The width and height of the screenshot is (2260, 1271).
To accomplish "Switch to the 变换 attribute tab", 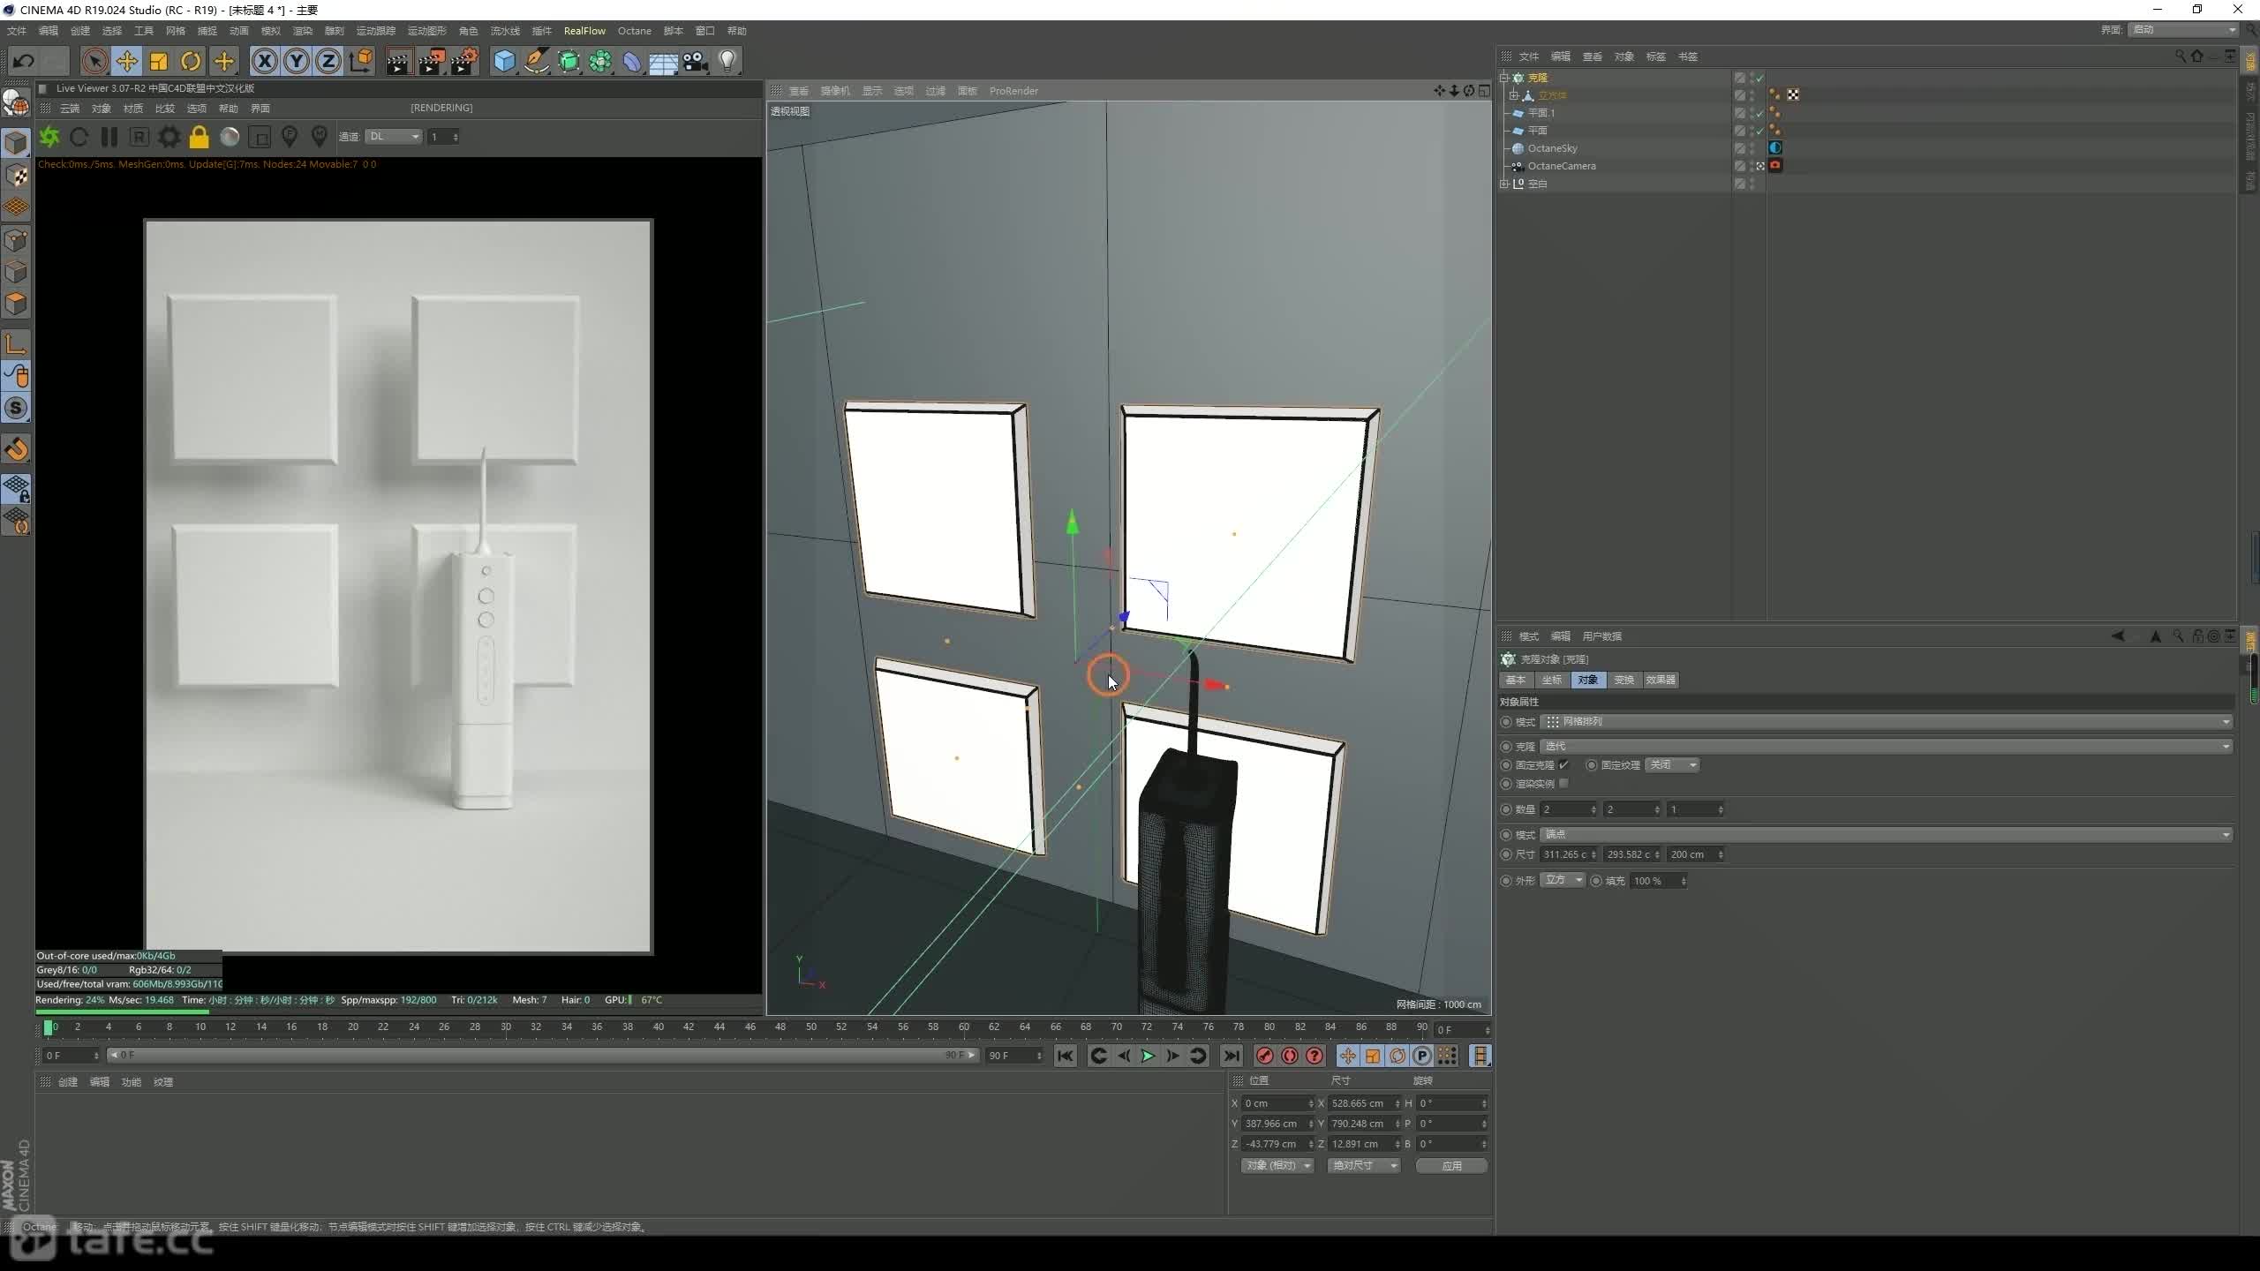I will coord(1624,680).
